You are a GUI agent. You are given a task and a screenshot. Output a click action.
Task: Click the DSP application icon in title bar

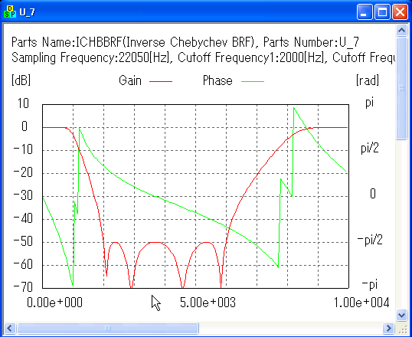[x=10, y=11]
